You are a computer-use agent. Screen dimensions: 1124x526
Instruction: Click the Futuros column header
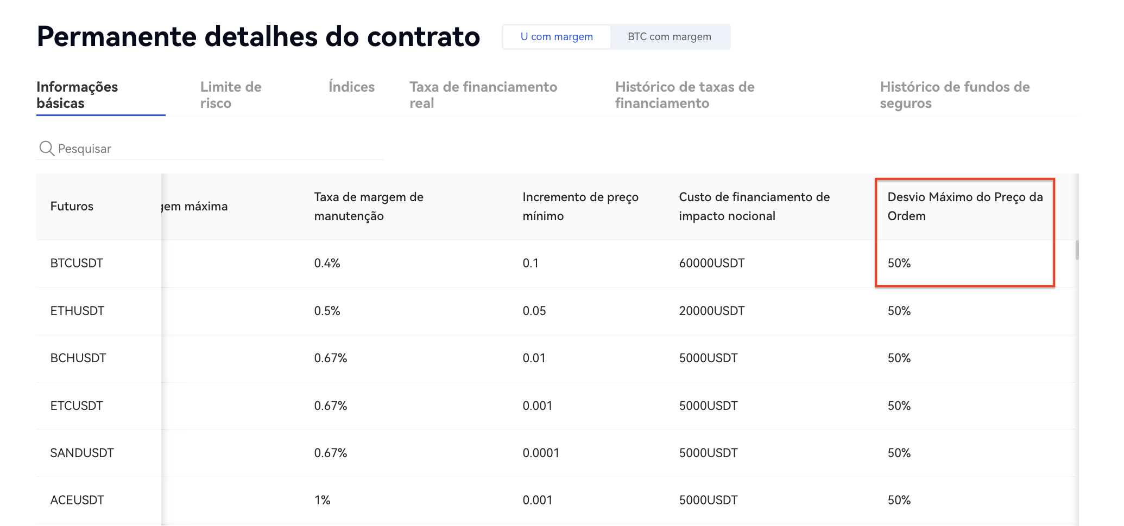pyautogui.click(x=72, y=207)
